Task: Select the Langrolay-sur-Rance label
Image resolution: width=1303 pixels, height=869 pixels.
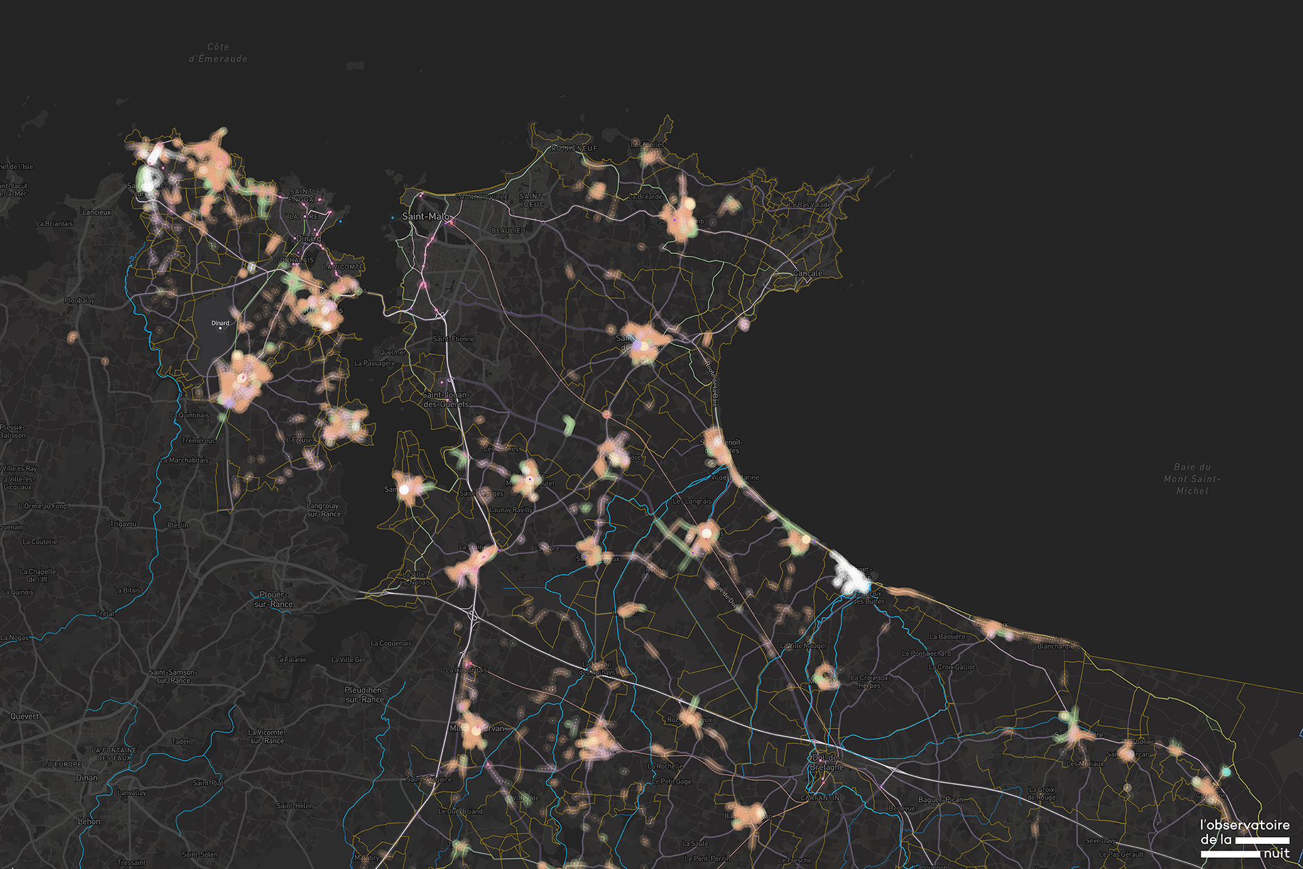Action: coord(324,510)
